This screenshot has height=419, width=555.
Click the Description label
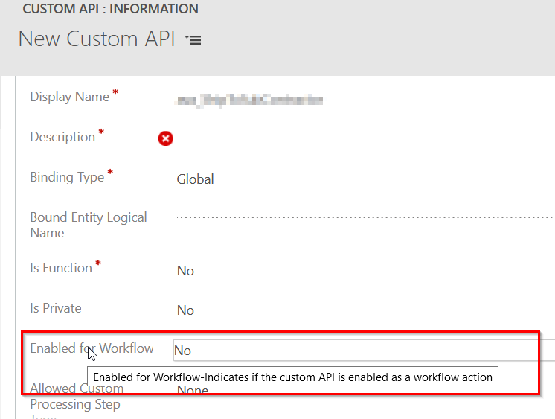[62, 137]
